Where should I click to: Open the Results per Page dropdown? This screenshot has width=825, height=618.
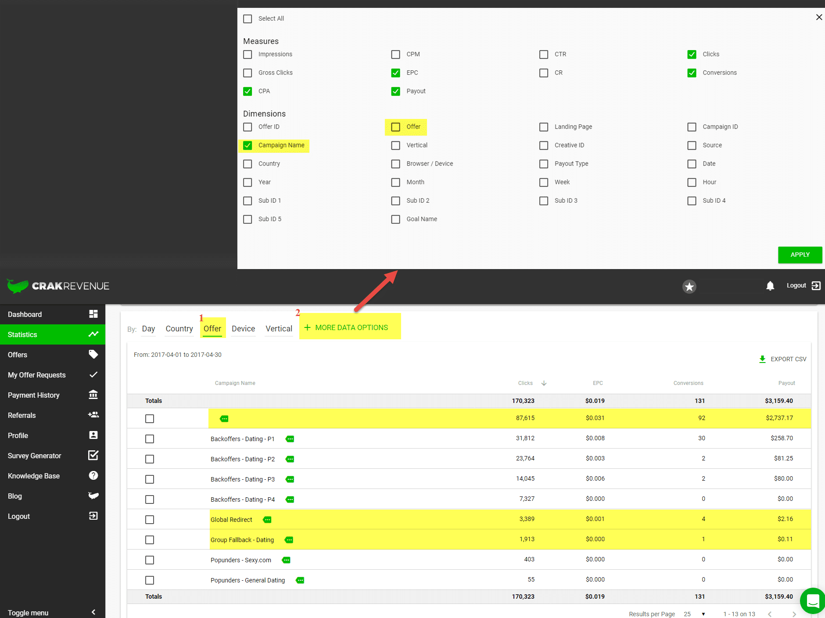pyautogui.click(x=703, y=614)
